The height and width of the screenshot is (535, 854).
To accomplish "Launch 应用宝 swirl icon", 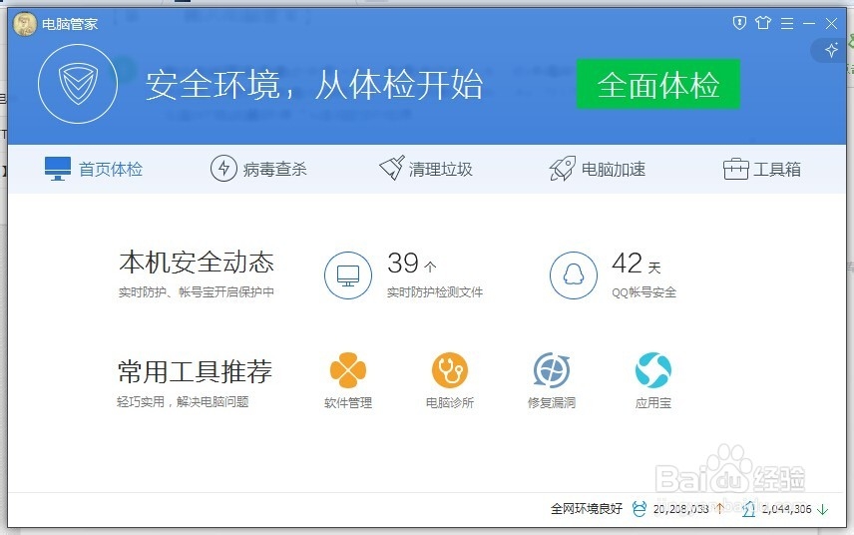I will click(x=653, y=370).
